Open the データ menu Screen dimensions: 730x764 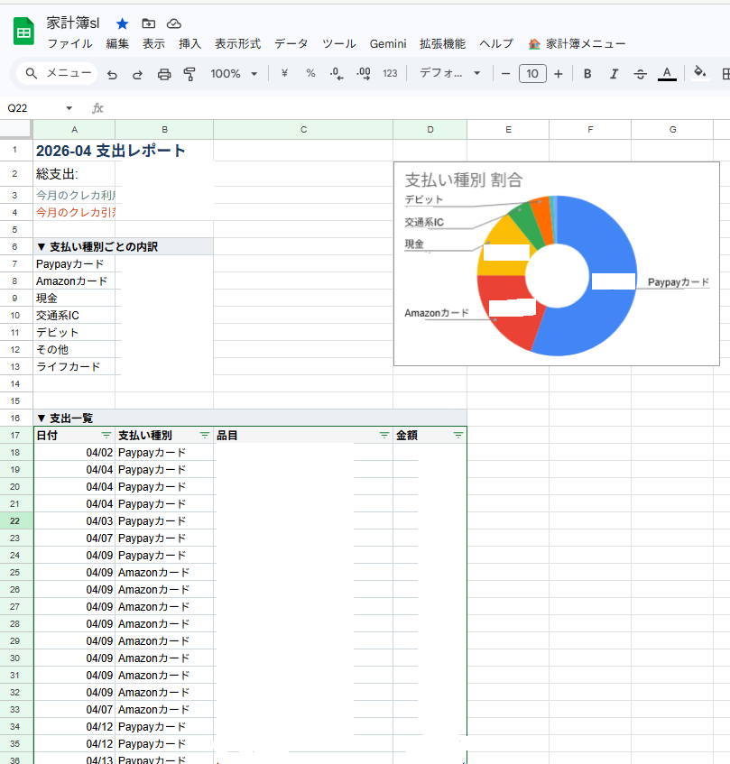pos(291,44)
